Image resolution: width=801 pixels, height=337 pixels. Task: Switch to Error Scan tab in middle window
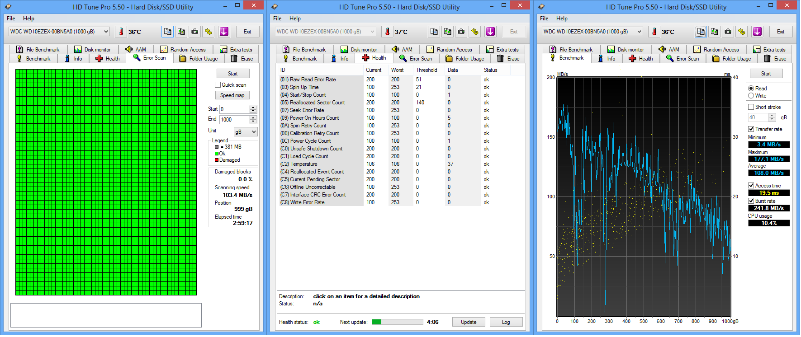tap(416, 59)
